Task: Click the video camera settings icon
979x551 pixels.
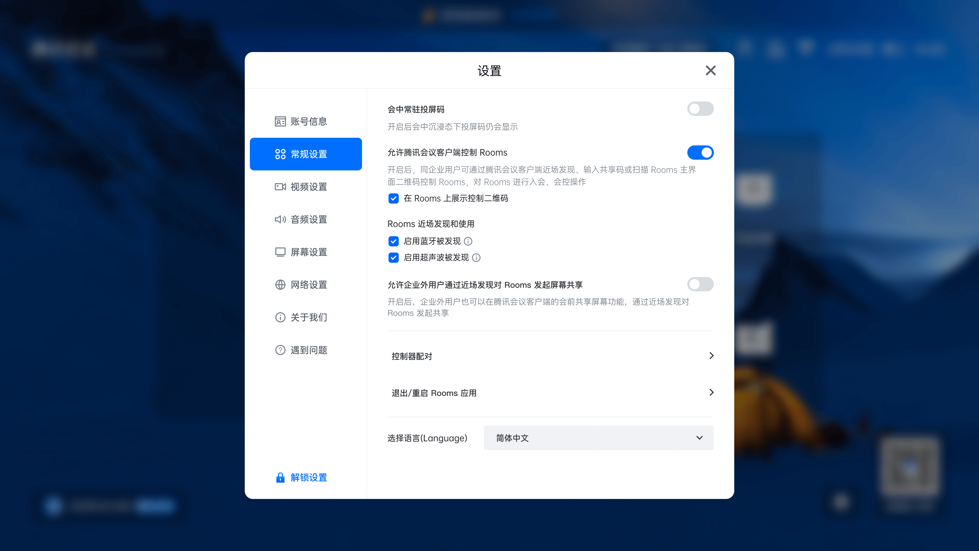Action: click(x=280, y=187)
